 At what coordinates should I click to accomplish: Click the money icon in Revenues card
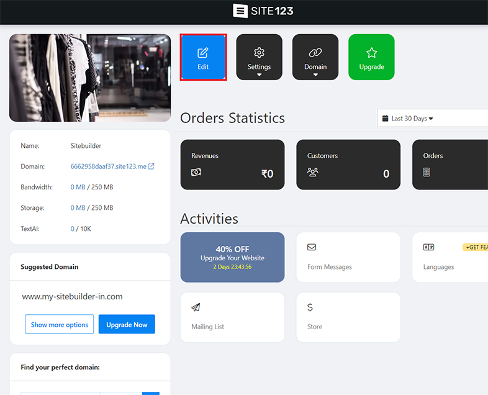pos(196,172)
